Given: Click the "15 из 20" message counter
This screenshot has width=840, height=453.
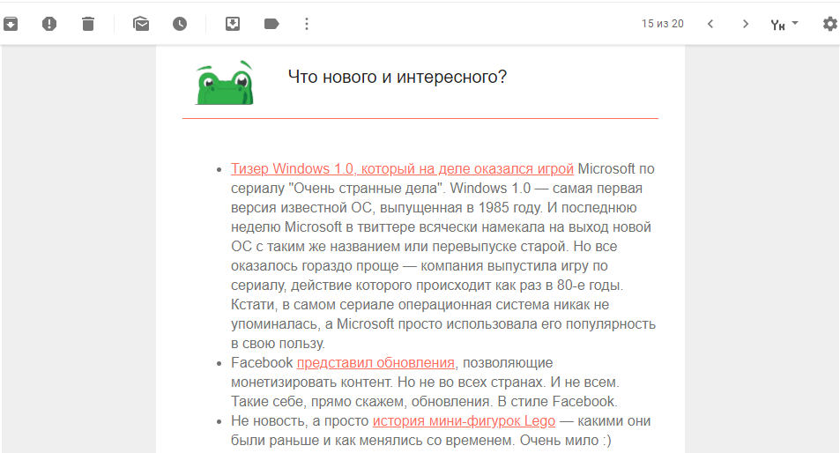Looking at the screenshot, I should point(662,24).
